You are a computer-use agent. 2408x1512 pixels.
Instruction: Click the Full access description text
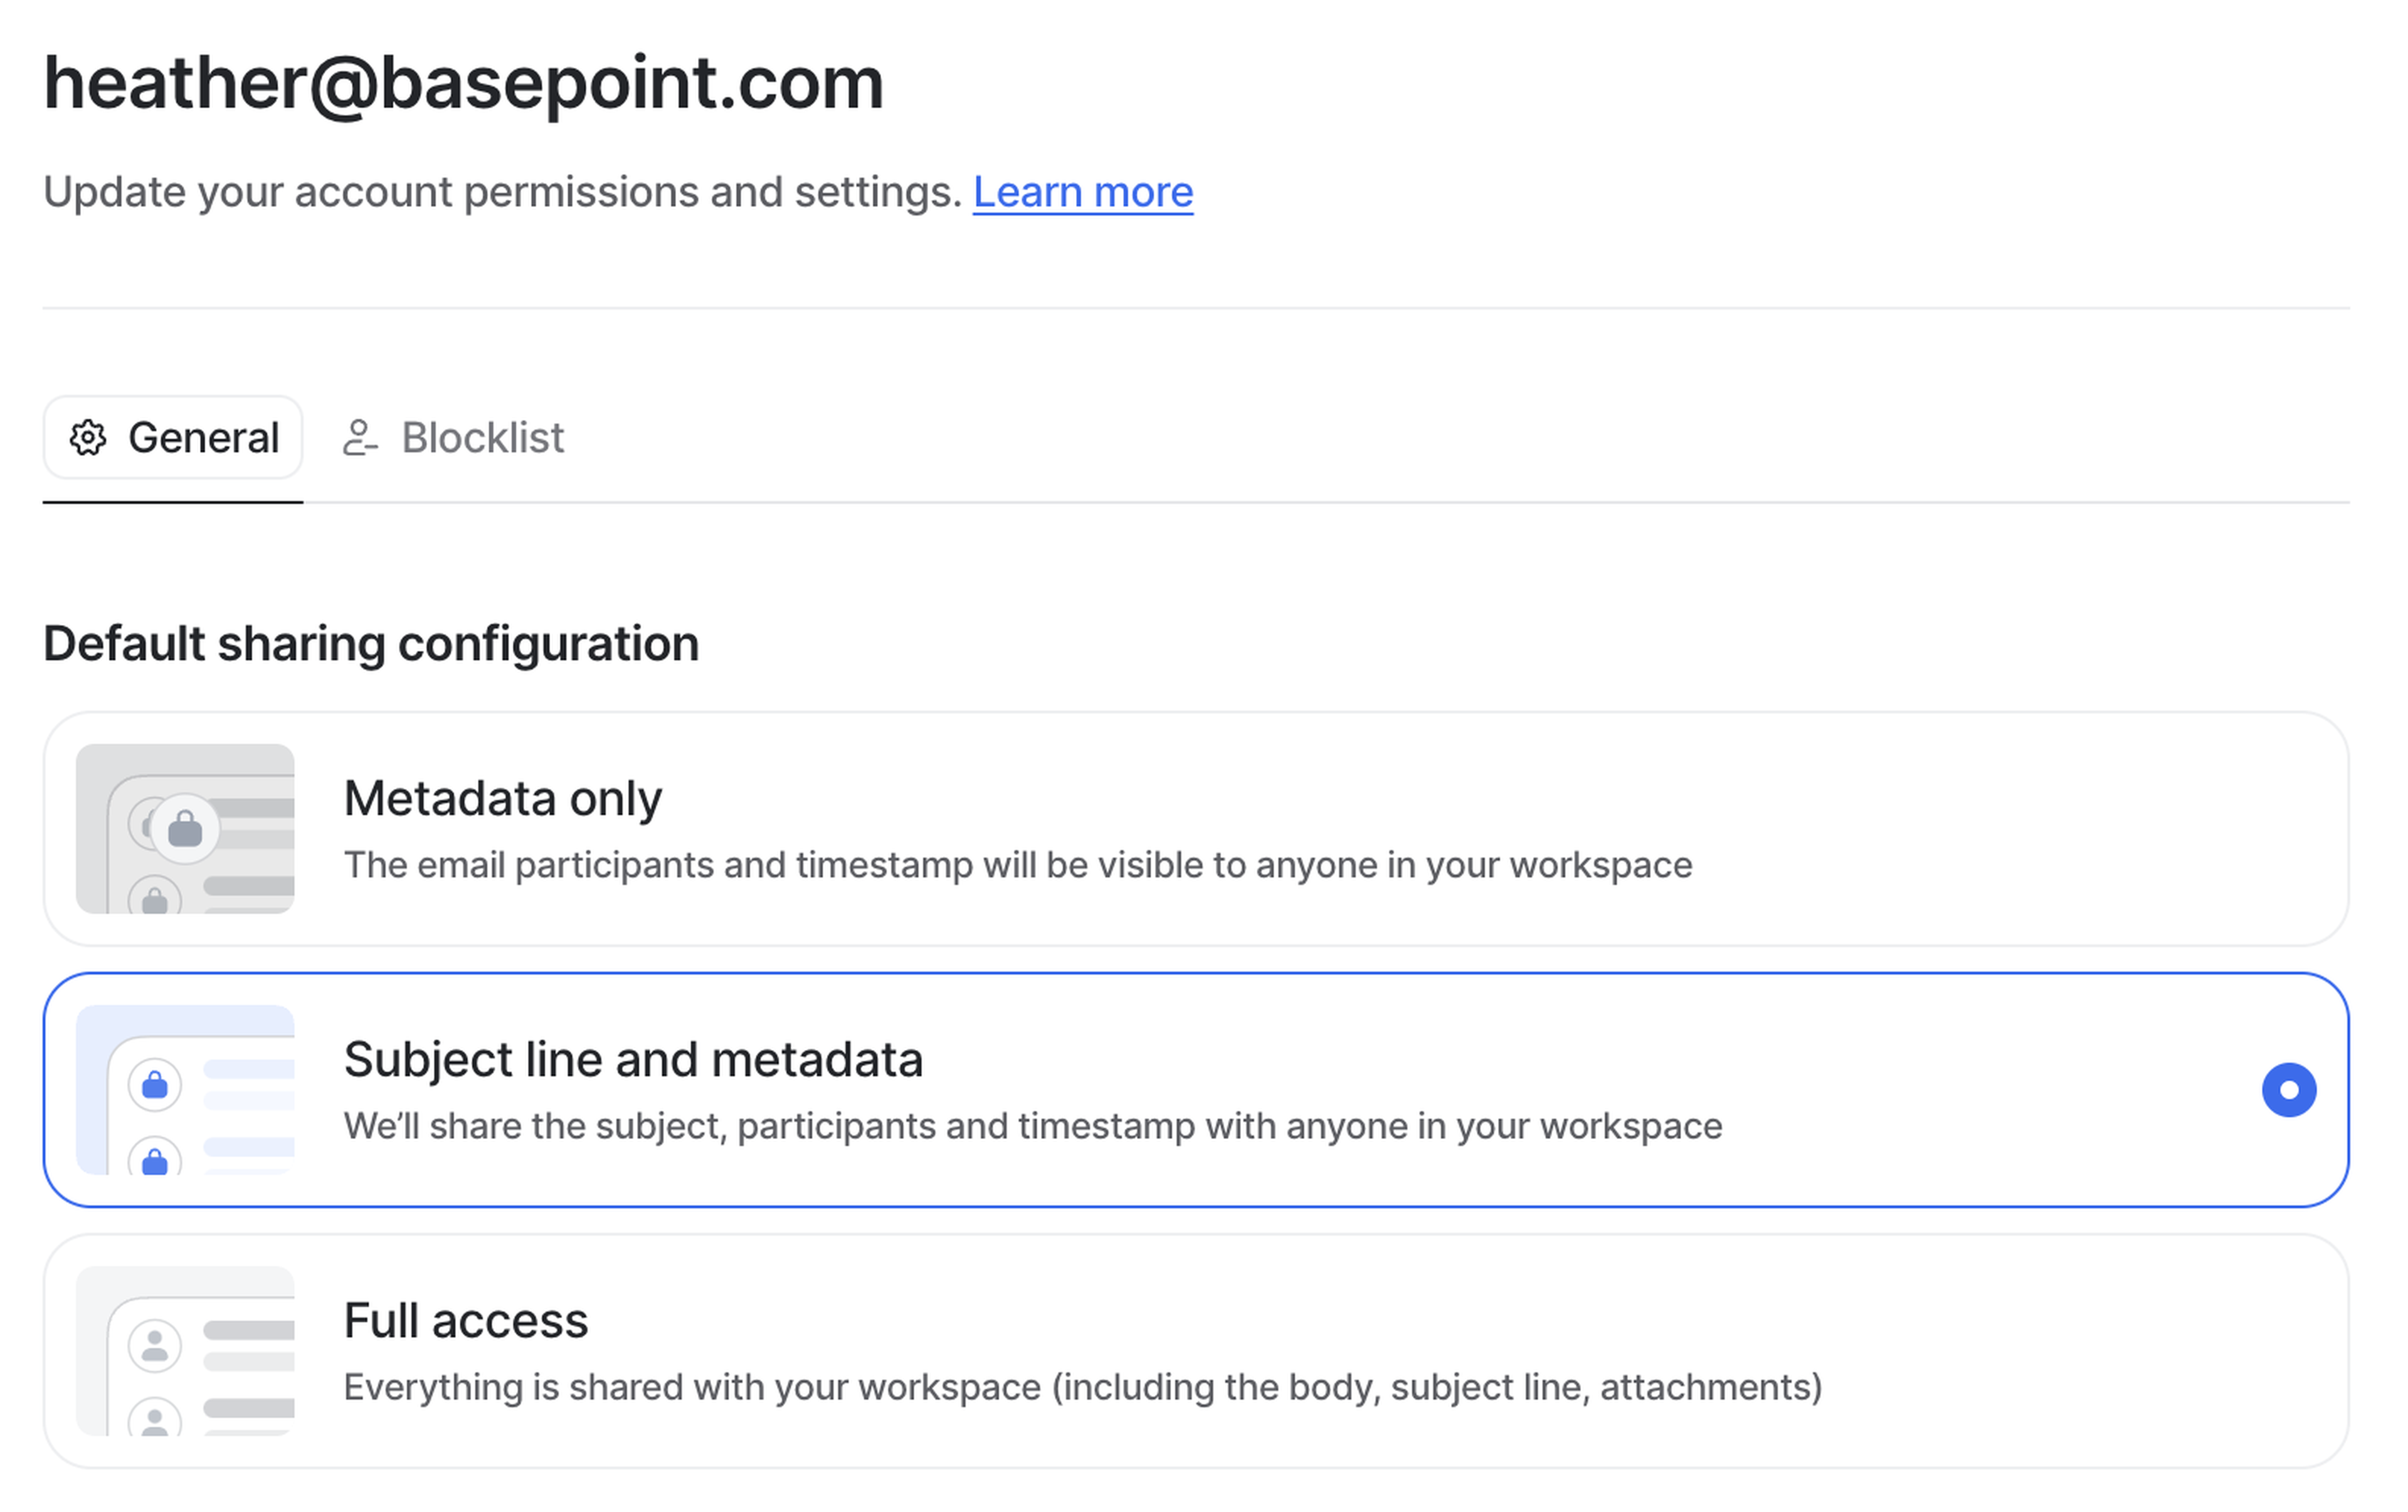pyautogui.click(x=1082, y=1387)
